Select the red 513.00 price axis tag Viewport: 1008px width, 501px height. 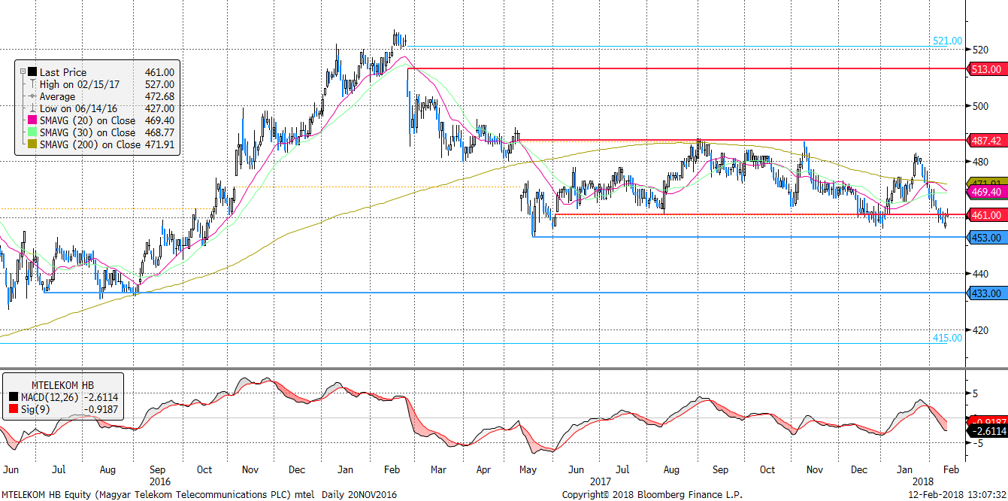[x=986, y=68]
